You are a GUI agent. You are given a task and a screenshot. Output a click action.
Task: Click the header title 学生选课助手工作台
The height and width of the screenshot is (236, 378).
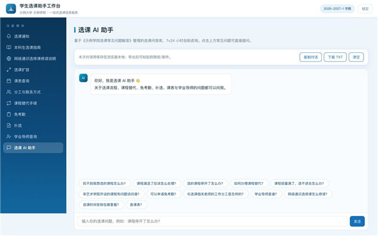click(40, 6)
